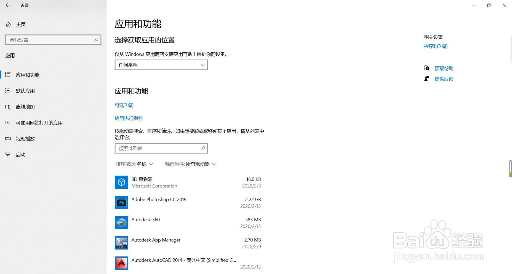Open the 排序依据: 名称 dropdown
The width and height of the screenshot is (512, 274).
[134, 164]
